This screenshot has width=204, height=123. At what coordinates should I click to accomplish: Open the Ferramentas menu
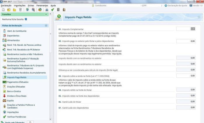click(x=42, y=5)
